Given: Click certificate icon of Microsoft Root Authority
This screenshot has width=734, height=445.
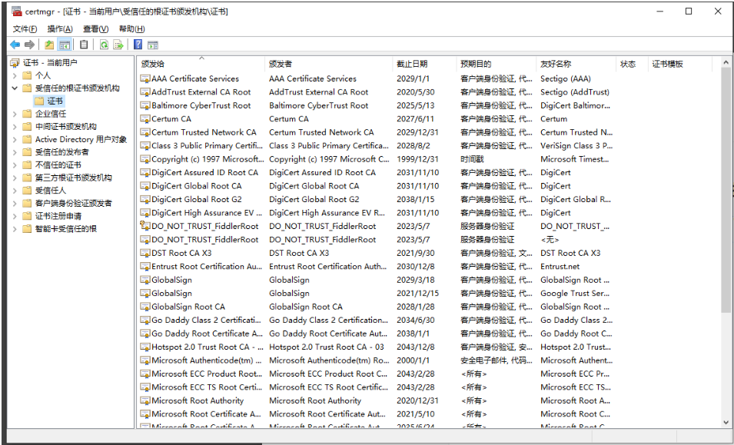Looking at the screenshot, I should coord(145,401).
